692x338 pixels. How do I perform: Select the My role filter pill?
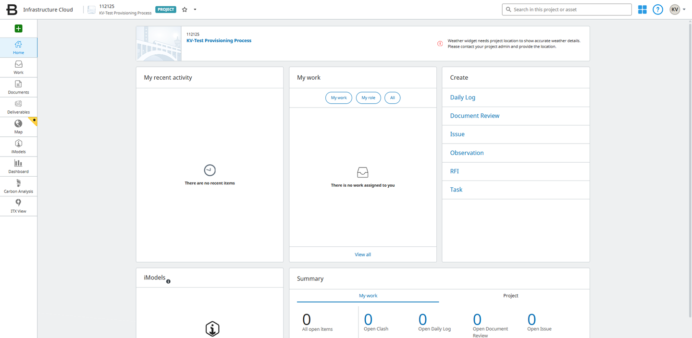point(368,98)
